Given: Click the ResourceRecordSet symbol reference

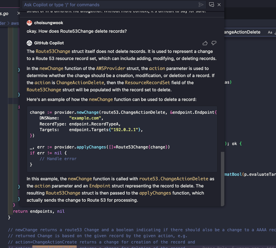Looking at the screenshot, I should pos(147,83).
